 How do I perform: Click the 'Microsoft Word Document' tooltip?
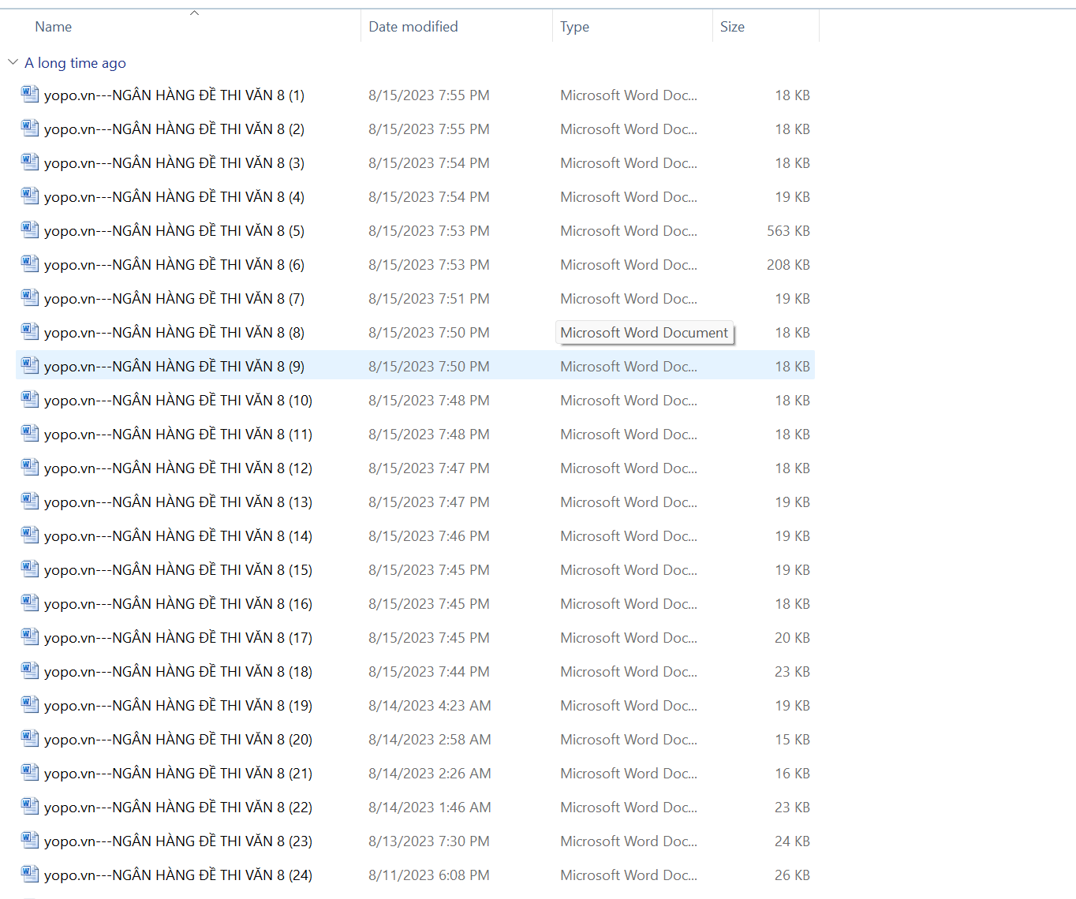[644, 333]
